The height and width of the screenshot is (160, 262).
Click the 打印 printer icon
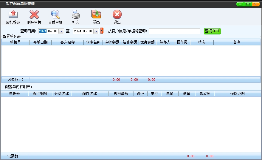point(76,15)
